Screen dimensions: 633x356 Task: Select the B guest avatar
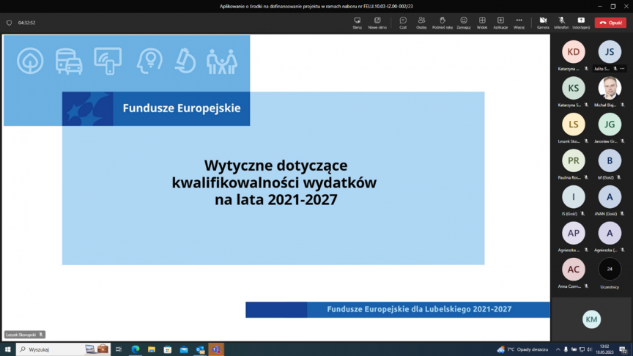[610, 160]
